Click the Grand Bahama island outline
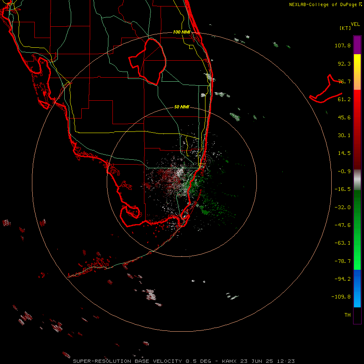This screenshot has height=364, width=364. click(326, 89)
